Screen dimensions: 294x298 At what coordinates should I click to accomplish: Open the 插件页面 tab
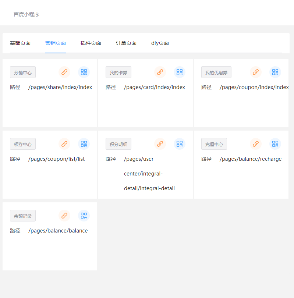[x=91, y=43]
